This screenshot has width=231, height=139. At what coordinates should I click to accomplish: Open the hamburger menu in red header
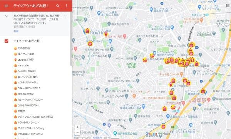click(6, 6)
